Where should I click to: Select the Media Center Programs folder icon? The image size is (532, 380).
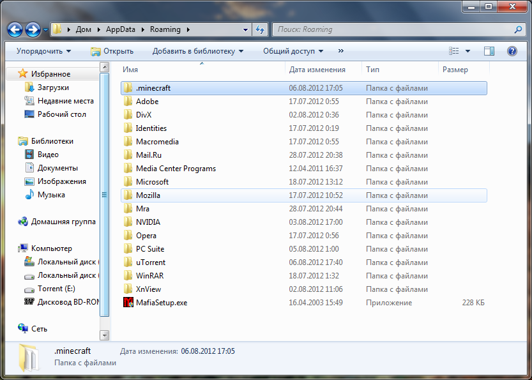128,169
